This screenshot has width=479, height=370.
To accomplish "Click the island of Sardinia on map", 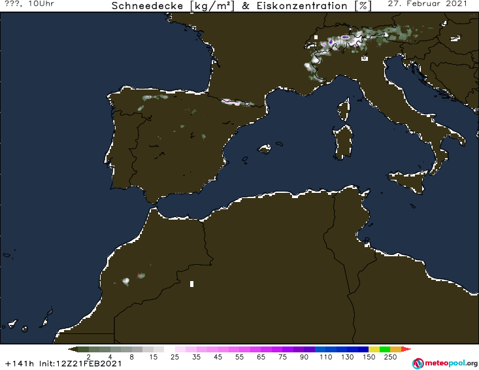I will pos(343,143).
